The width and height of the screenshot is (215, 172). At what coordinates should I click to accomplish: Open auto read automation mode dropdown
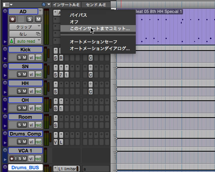tap(28, 41)
